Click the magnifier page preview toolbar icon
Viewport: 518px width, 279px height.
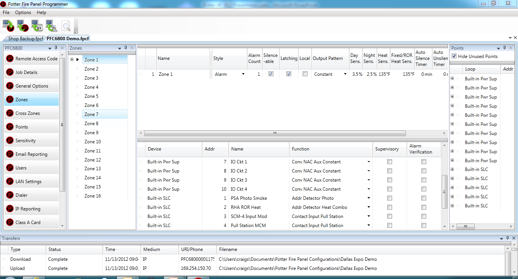(x=66, y=26)
